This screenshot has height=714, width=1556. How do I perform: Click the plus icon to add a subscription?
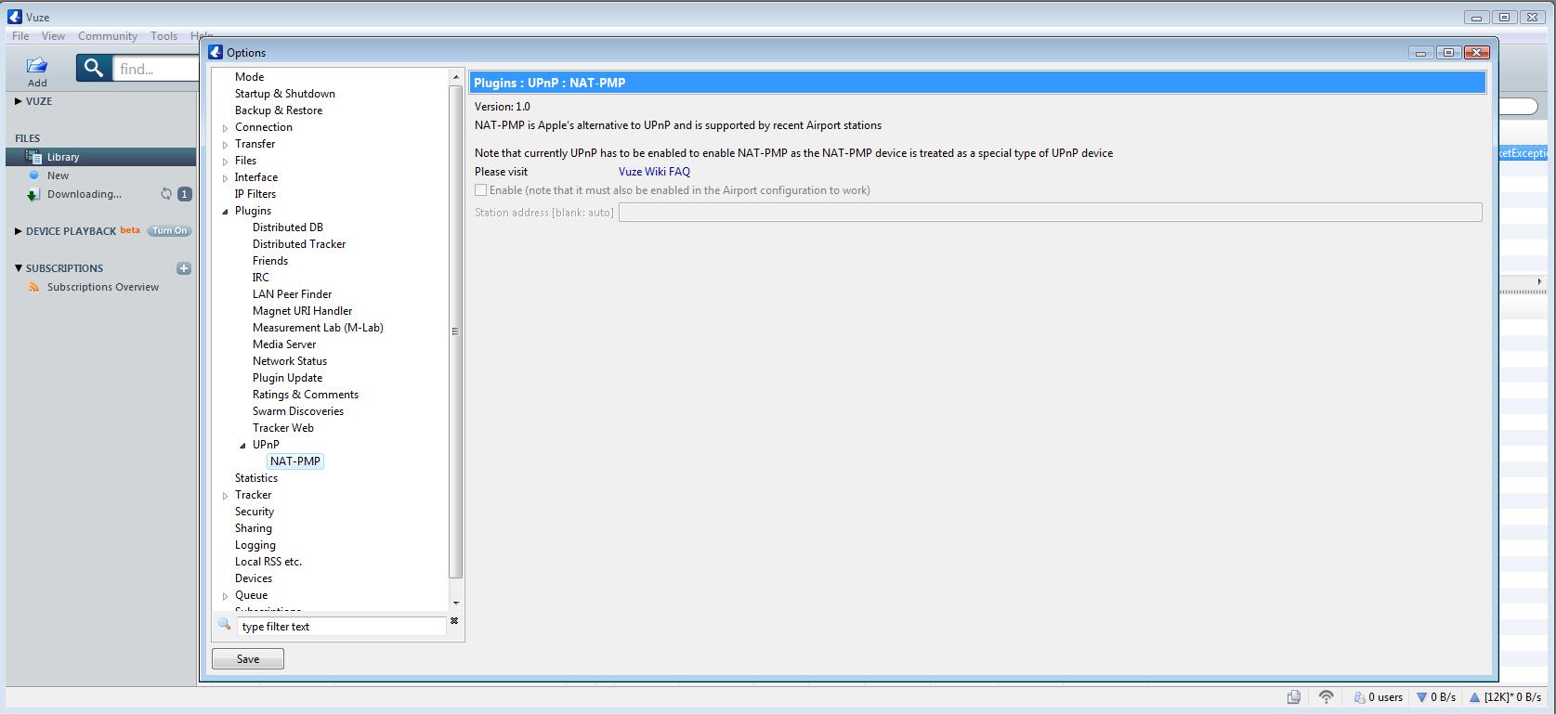point(184,268)
